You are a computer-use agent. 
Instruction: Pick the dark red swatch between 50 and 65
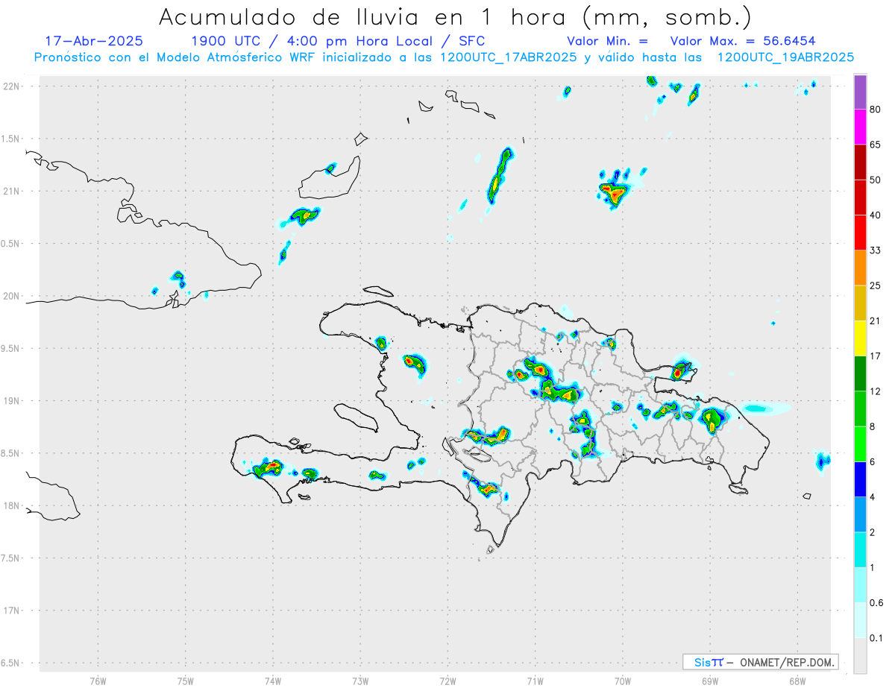tap(860, 163)
